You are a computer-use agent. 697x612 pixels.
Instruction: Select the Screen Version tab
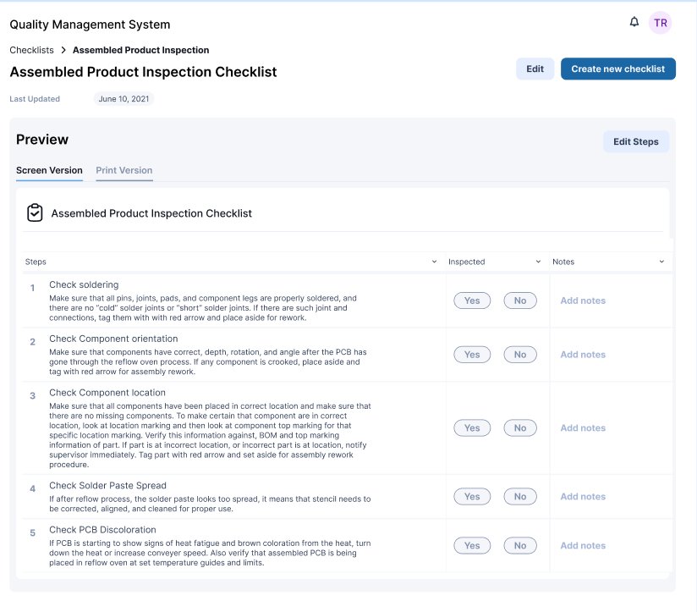[49, 170]
